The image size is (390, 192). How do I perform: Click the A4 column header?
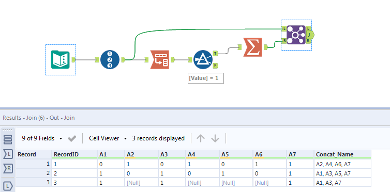202,154
